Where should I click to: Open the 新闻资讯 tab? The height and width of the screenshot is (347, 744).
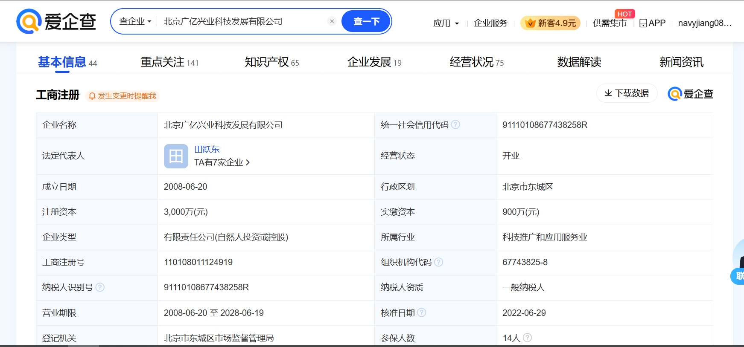682,62
